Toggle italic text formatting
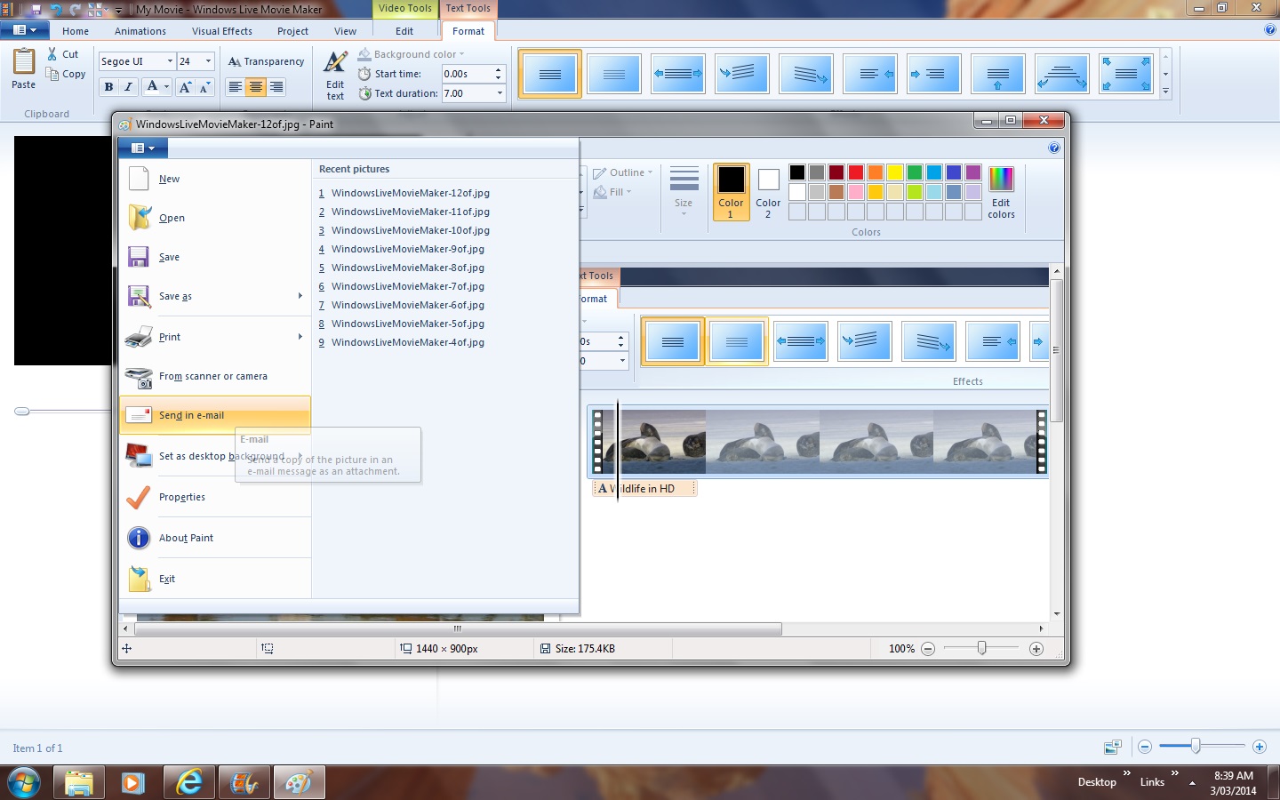The width and height of the screenshot is (1280, 800). click(129, 87)
